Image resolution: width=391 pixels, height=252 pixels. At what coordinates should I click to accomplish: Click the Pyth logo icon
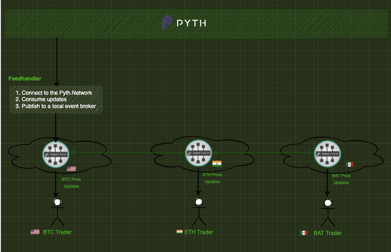tap(167, 23)
